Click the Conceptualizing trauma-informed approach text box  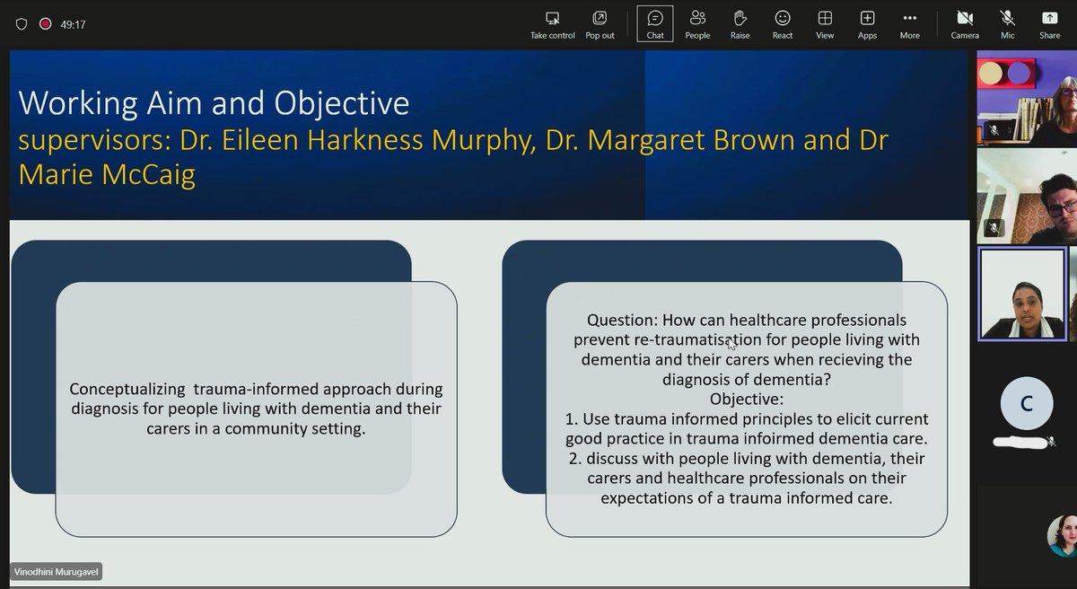coord(257,409)
